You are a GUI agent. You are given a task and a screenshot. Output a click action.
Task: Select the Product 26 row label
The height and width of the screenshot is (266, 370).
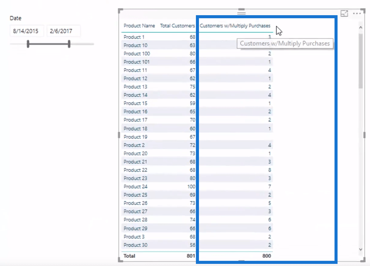coord(136,203)
